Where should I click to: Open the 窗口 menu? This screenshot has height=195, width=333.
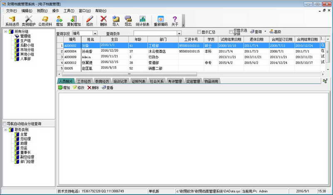coord(85,11)
